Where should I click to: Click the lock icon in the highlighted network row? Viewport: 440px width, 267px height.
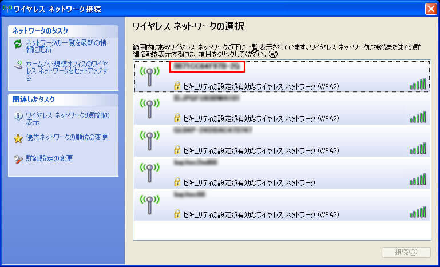(177, 86)
